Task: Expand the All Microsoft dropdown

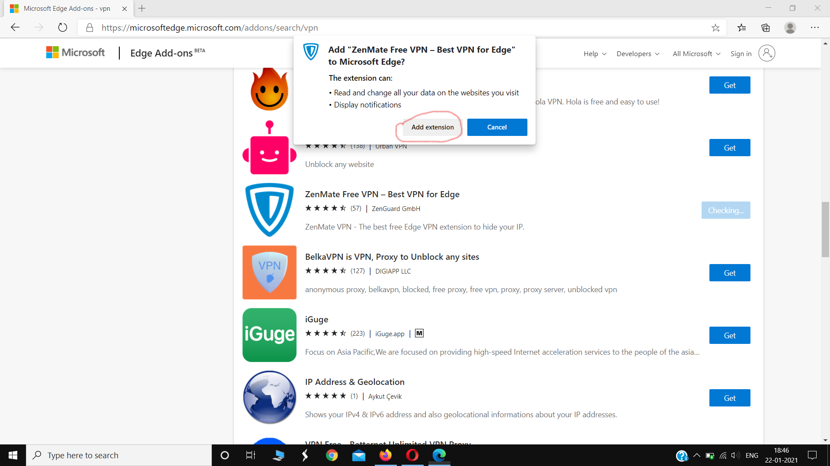Action: point(696,54)
